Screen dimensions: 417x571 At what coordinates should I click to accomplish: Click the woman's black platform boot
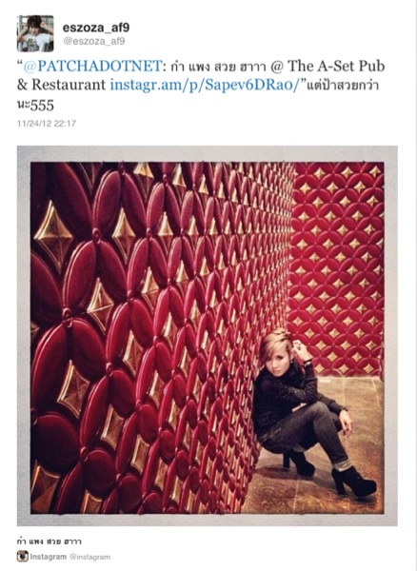[353, 481]
